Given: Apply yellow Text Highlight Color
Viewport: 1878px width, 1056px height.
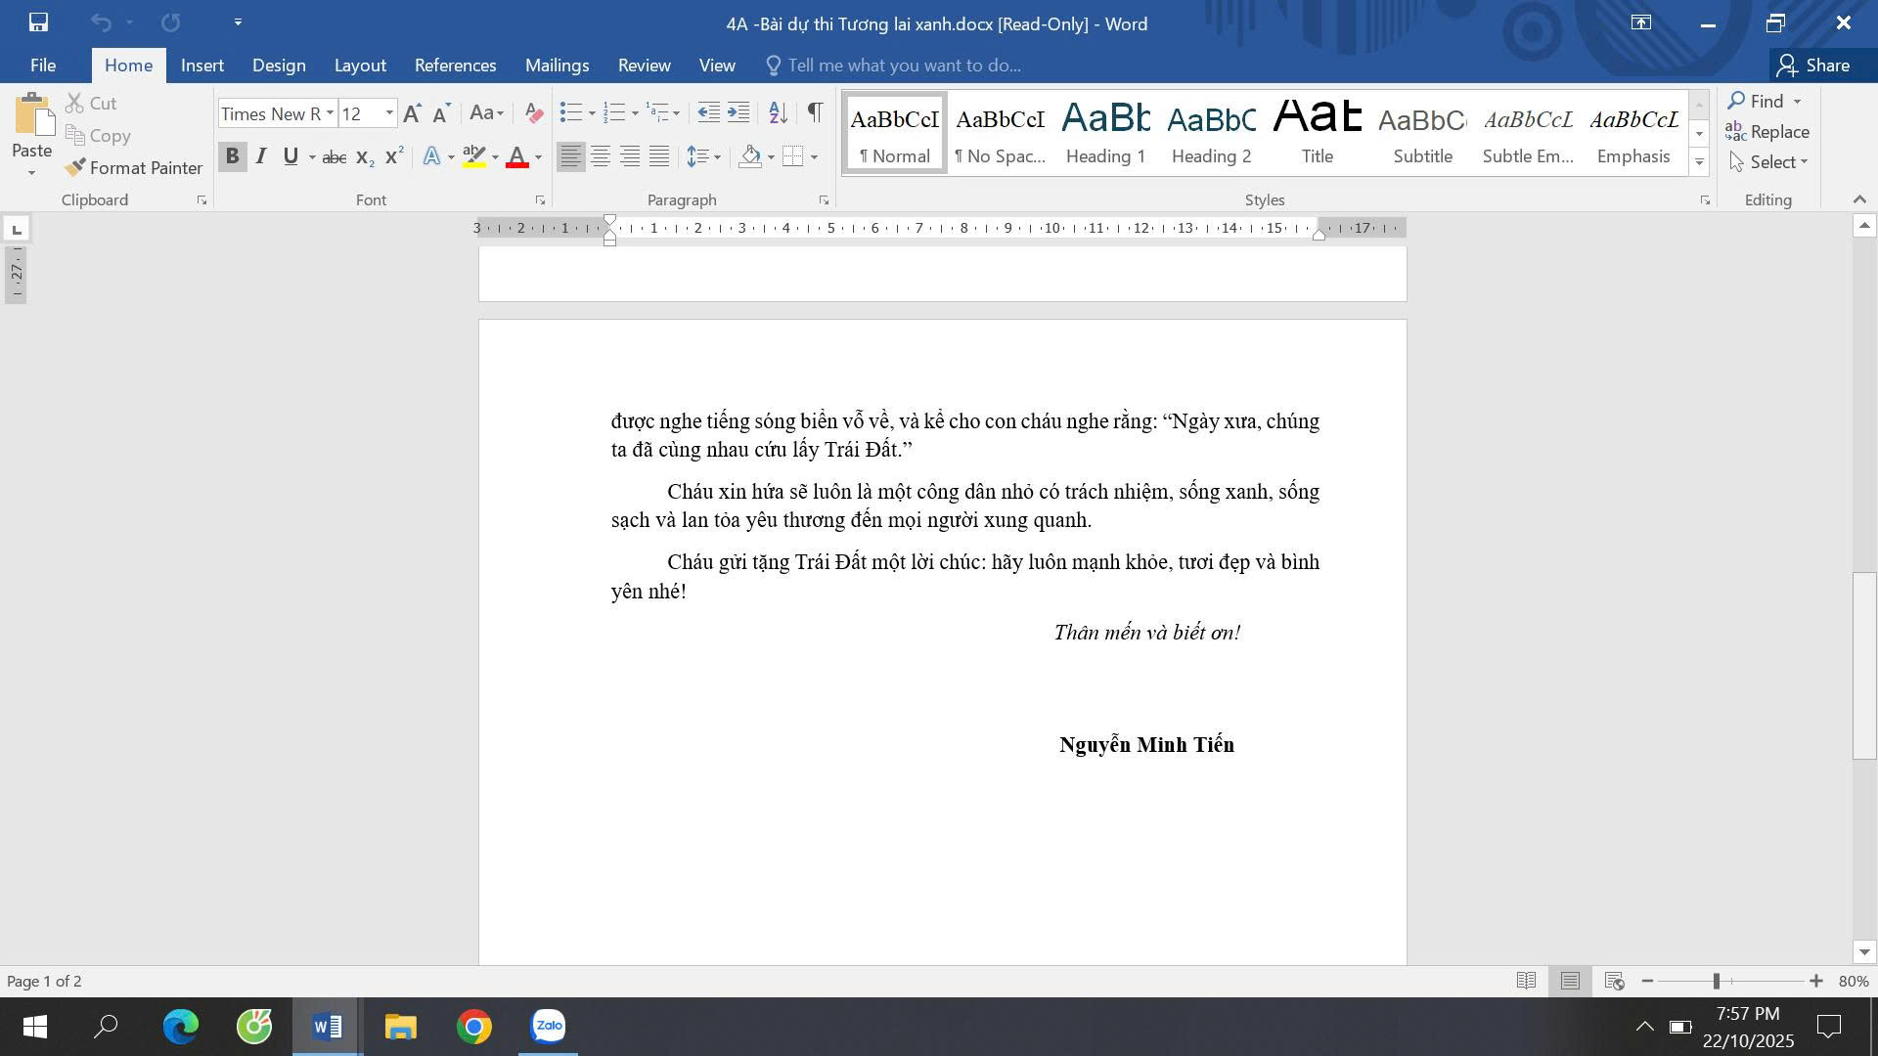Looking at the screenshot, I should tap(474, 156).
